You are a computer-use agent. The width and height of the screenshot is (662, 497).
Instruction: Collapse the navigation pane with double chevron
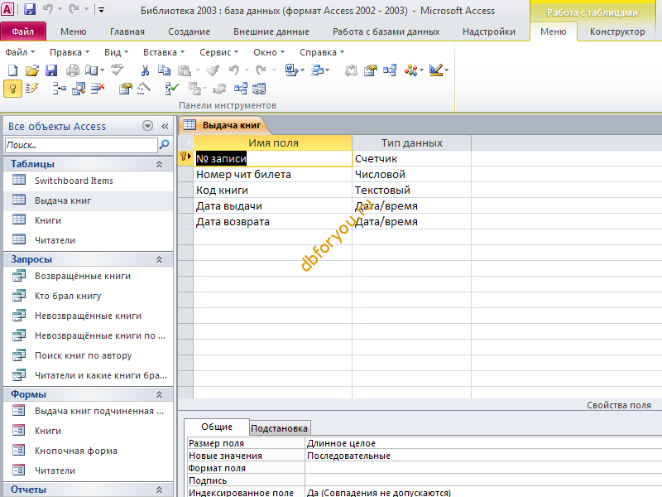[165, 126]
